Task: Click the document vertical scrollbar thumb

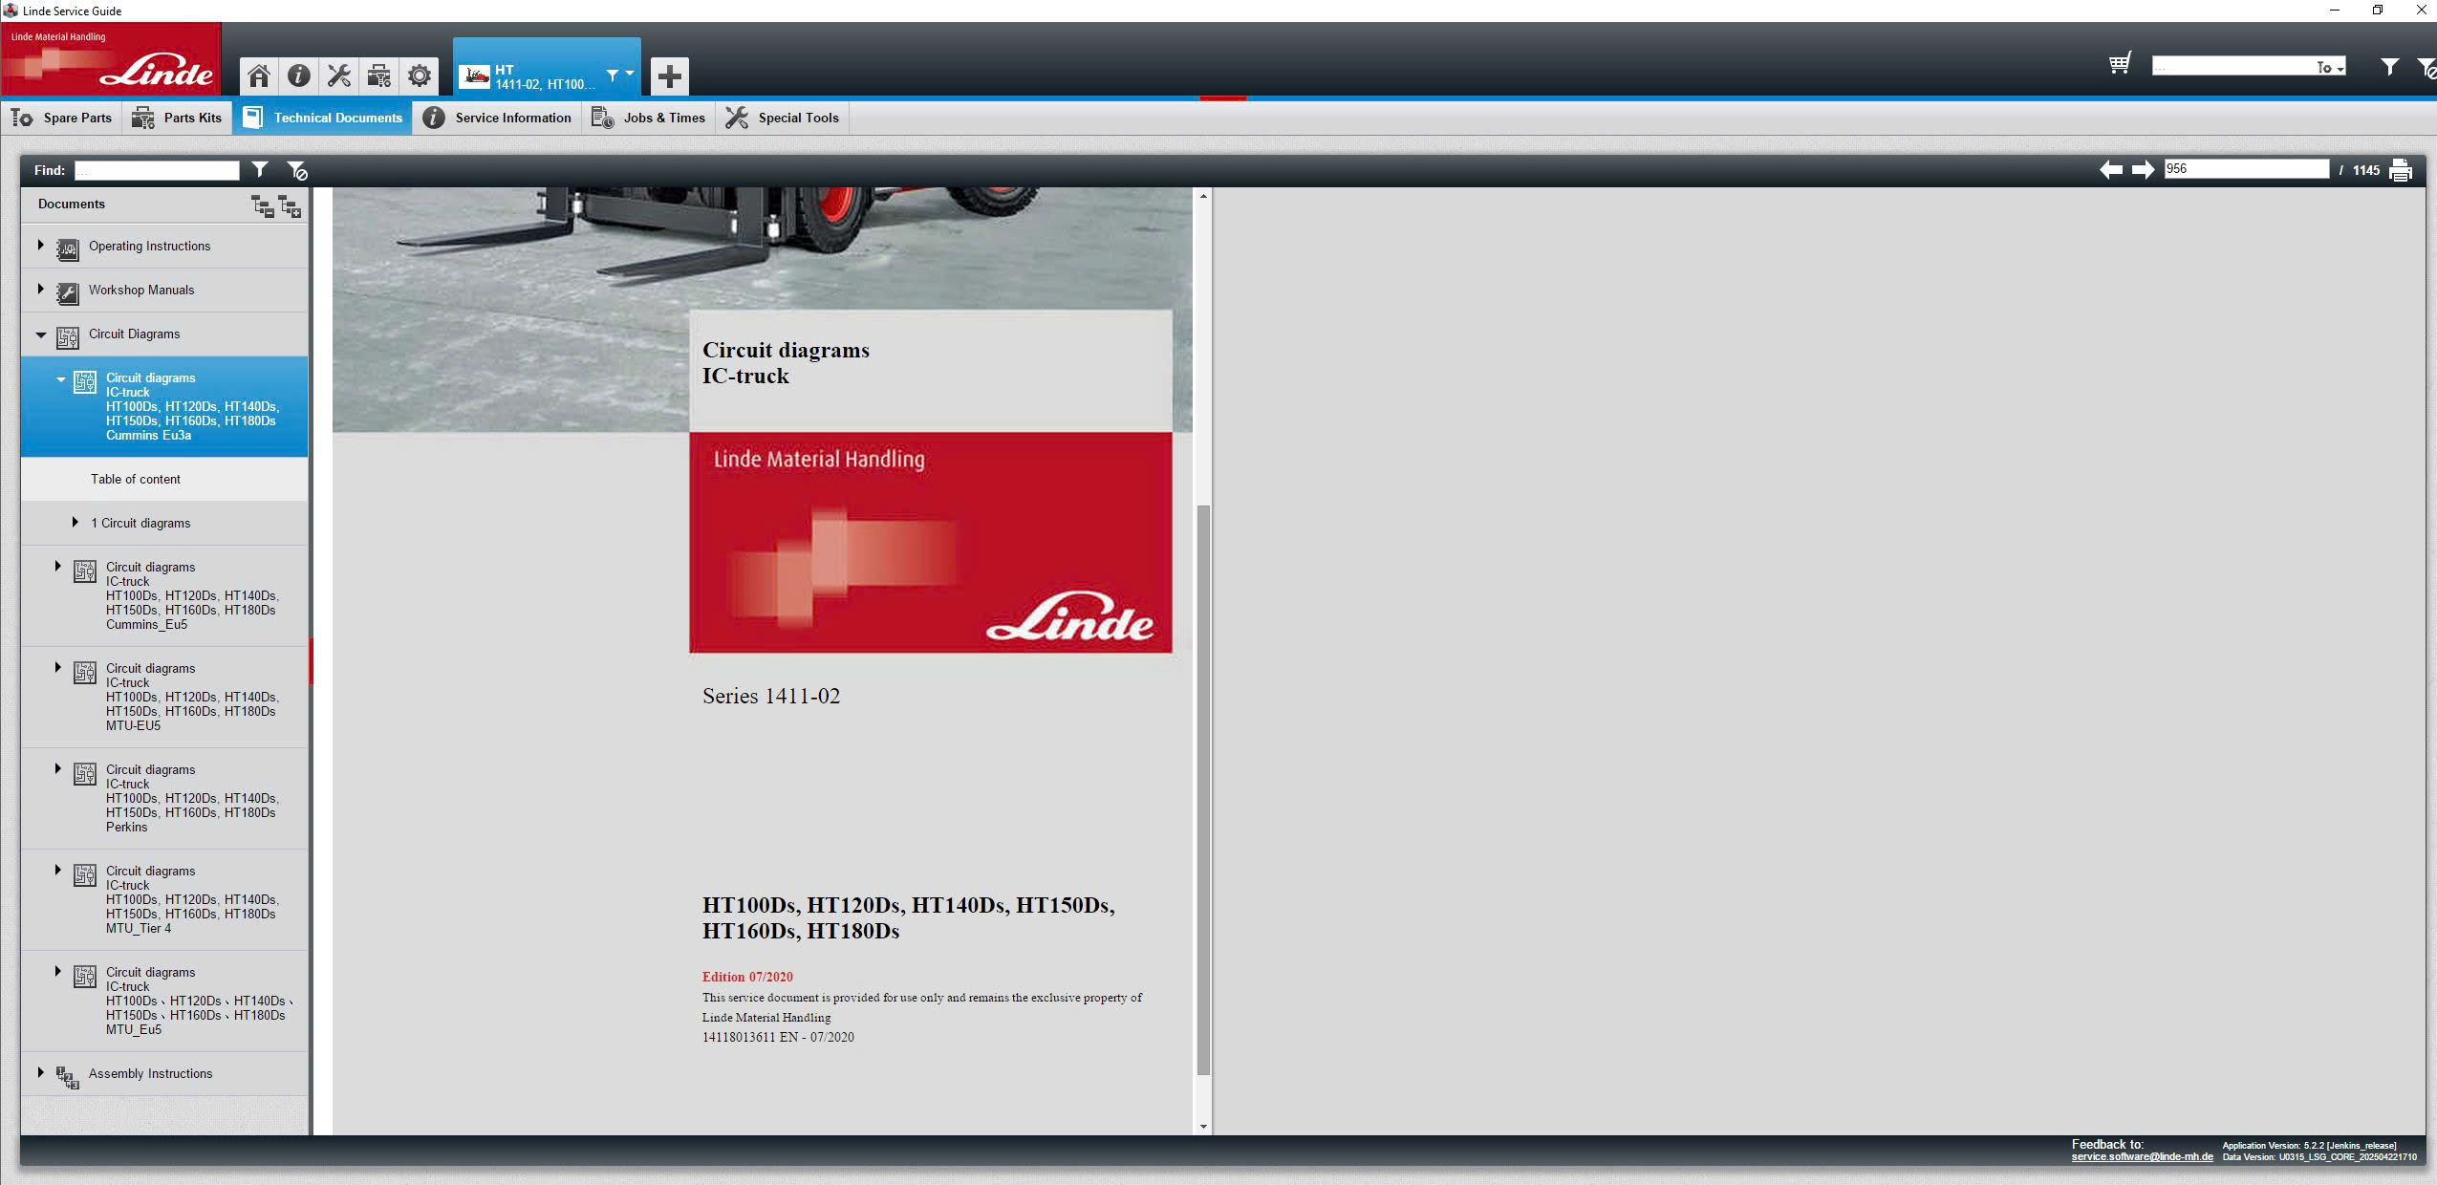Action: pyautogui.click(x=1203, y=790)
